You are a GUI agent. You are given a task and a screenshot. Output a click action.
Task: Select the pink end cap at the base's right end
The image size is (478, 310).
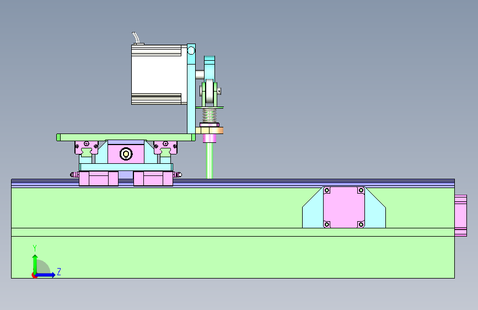(x=460, y=216)
